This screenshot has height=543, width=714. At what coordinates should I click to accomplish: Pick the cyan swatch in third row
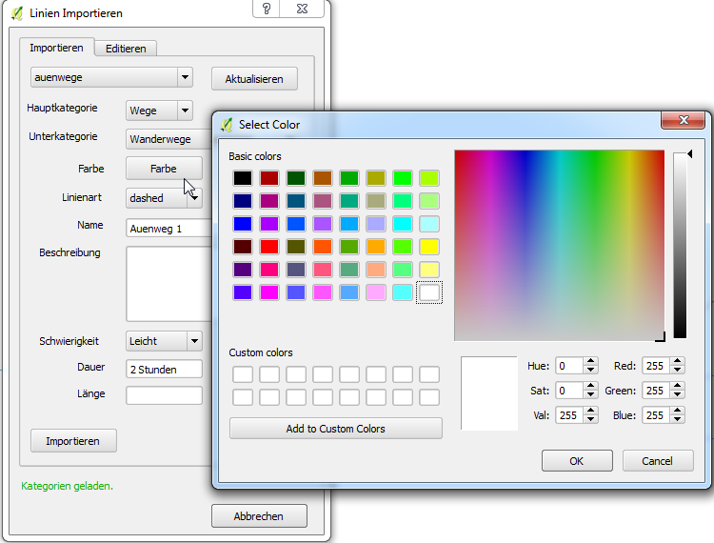[x=403, y=224]
